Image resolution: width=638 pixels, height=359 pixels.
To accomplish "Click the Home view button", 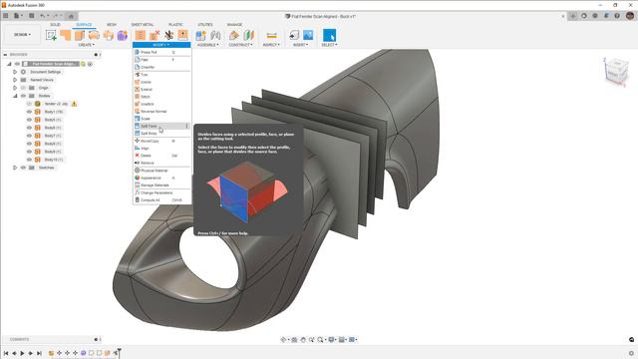I will pos(71,16).
